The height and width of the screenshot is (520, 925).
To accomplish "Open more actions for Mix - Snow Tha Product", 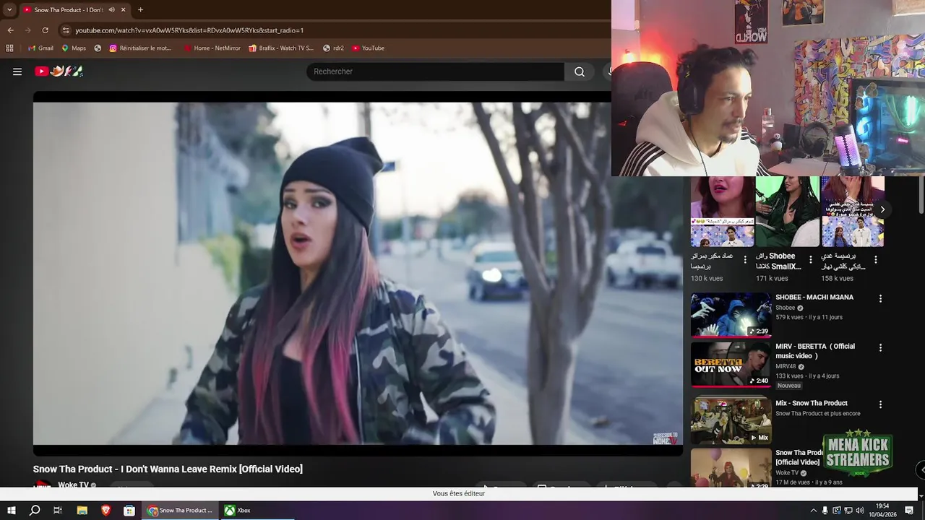I will point(880,404).
